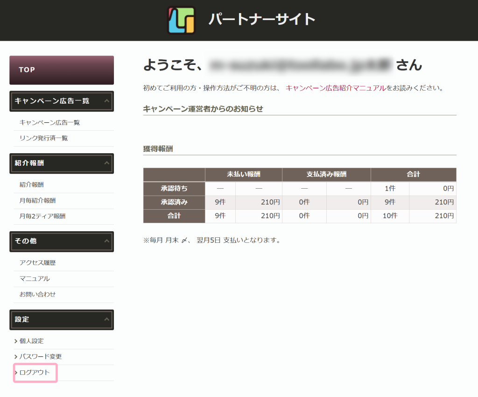This screenshot has width=478, height=397.
Task: Open お問い合わせ contact link
Action: [x=37, y=294]
